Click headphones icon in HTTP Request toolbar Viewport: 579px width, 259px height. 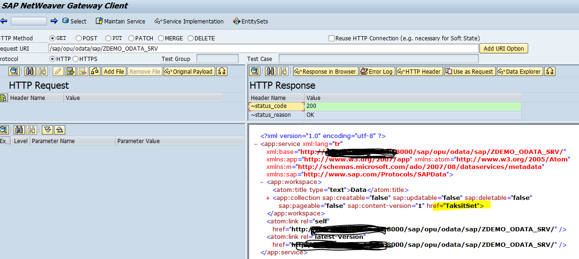pos(222,71)
